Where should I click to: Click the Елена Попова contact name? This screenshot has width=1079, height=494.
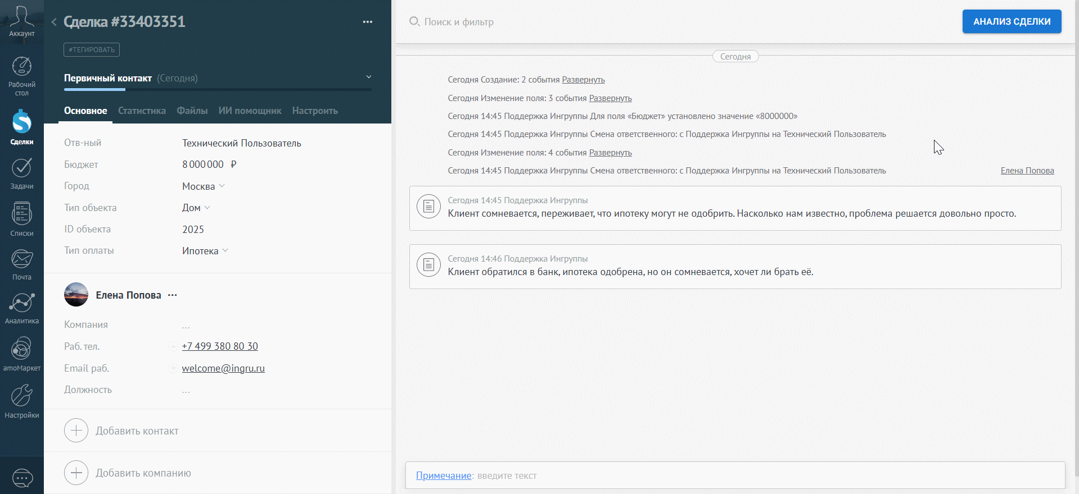128,295
